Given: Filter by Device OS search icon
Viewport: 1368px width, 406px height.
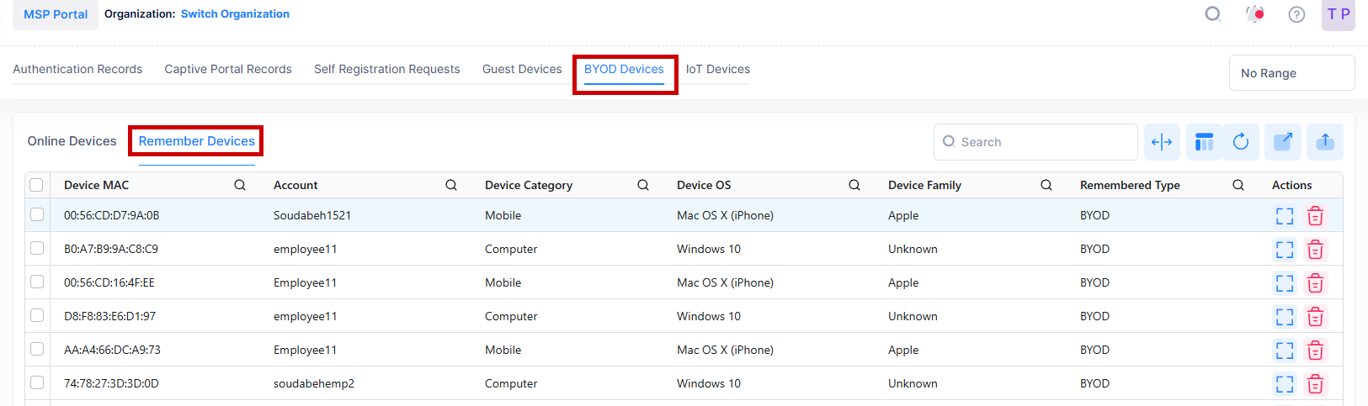Looking at the screenshot, I should [x=854, y=185].
